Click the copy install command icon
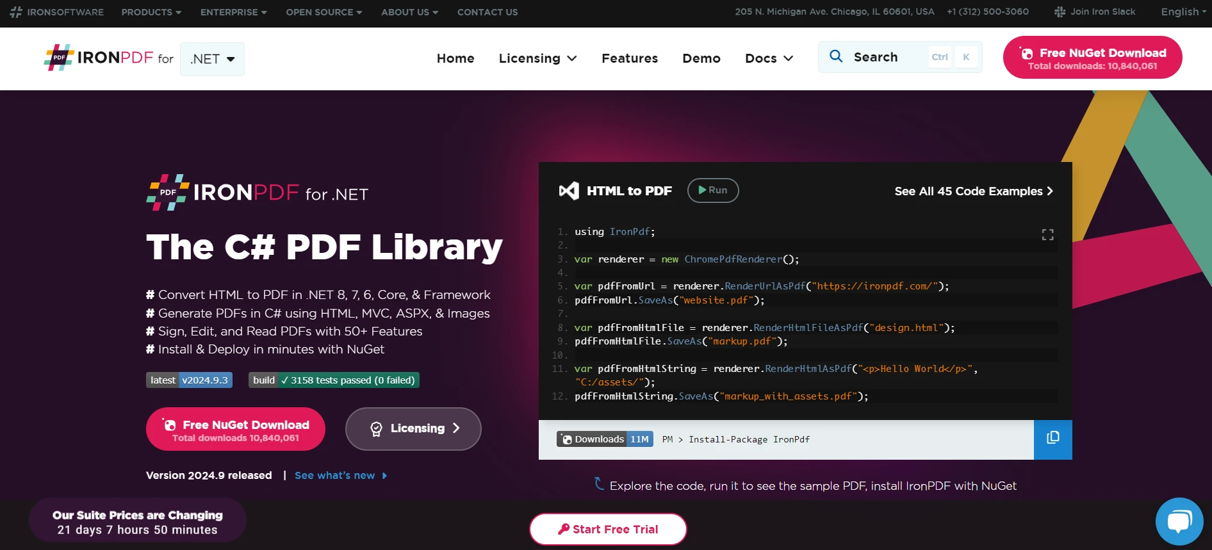Image resolution: width=1212 pixels, height=550 pixels. pyautogui.click(x=1052, y=439)
